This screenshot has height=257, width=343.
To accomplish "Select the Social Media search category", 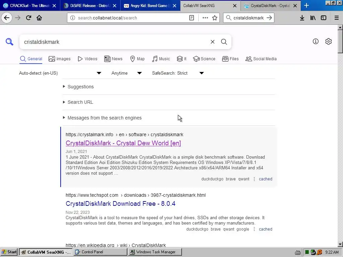I will [261, 59].
